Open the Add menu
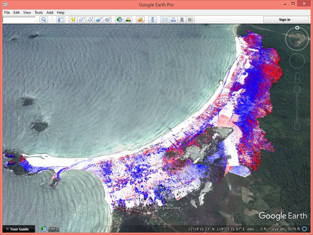 coord(50,13)
